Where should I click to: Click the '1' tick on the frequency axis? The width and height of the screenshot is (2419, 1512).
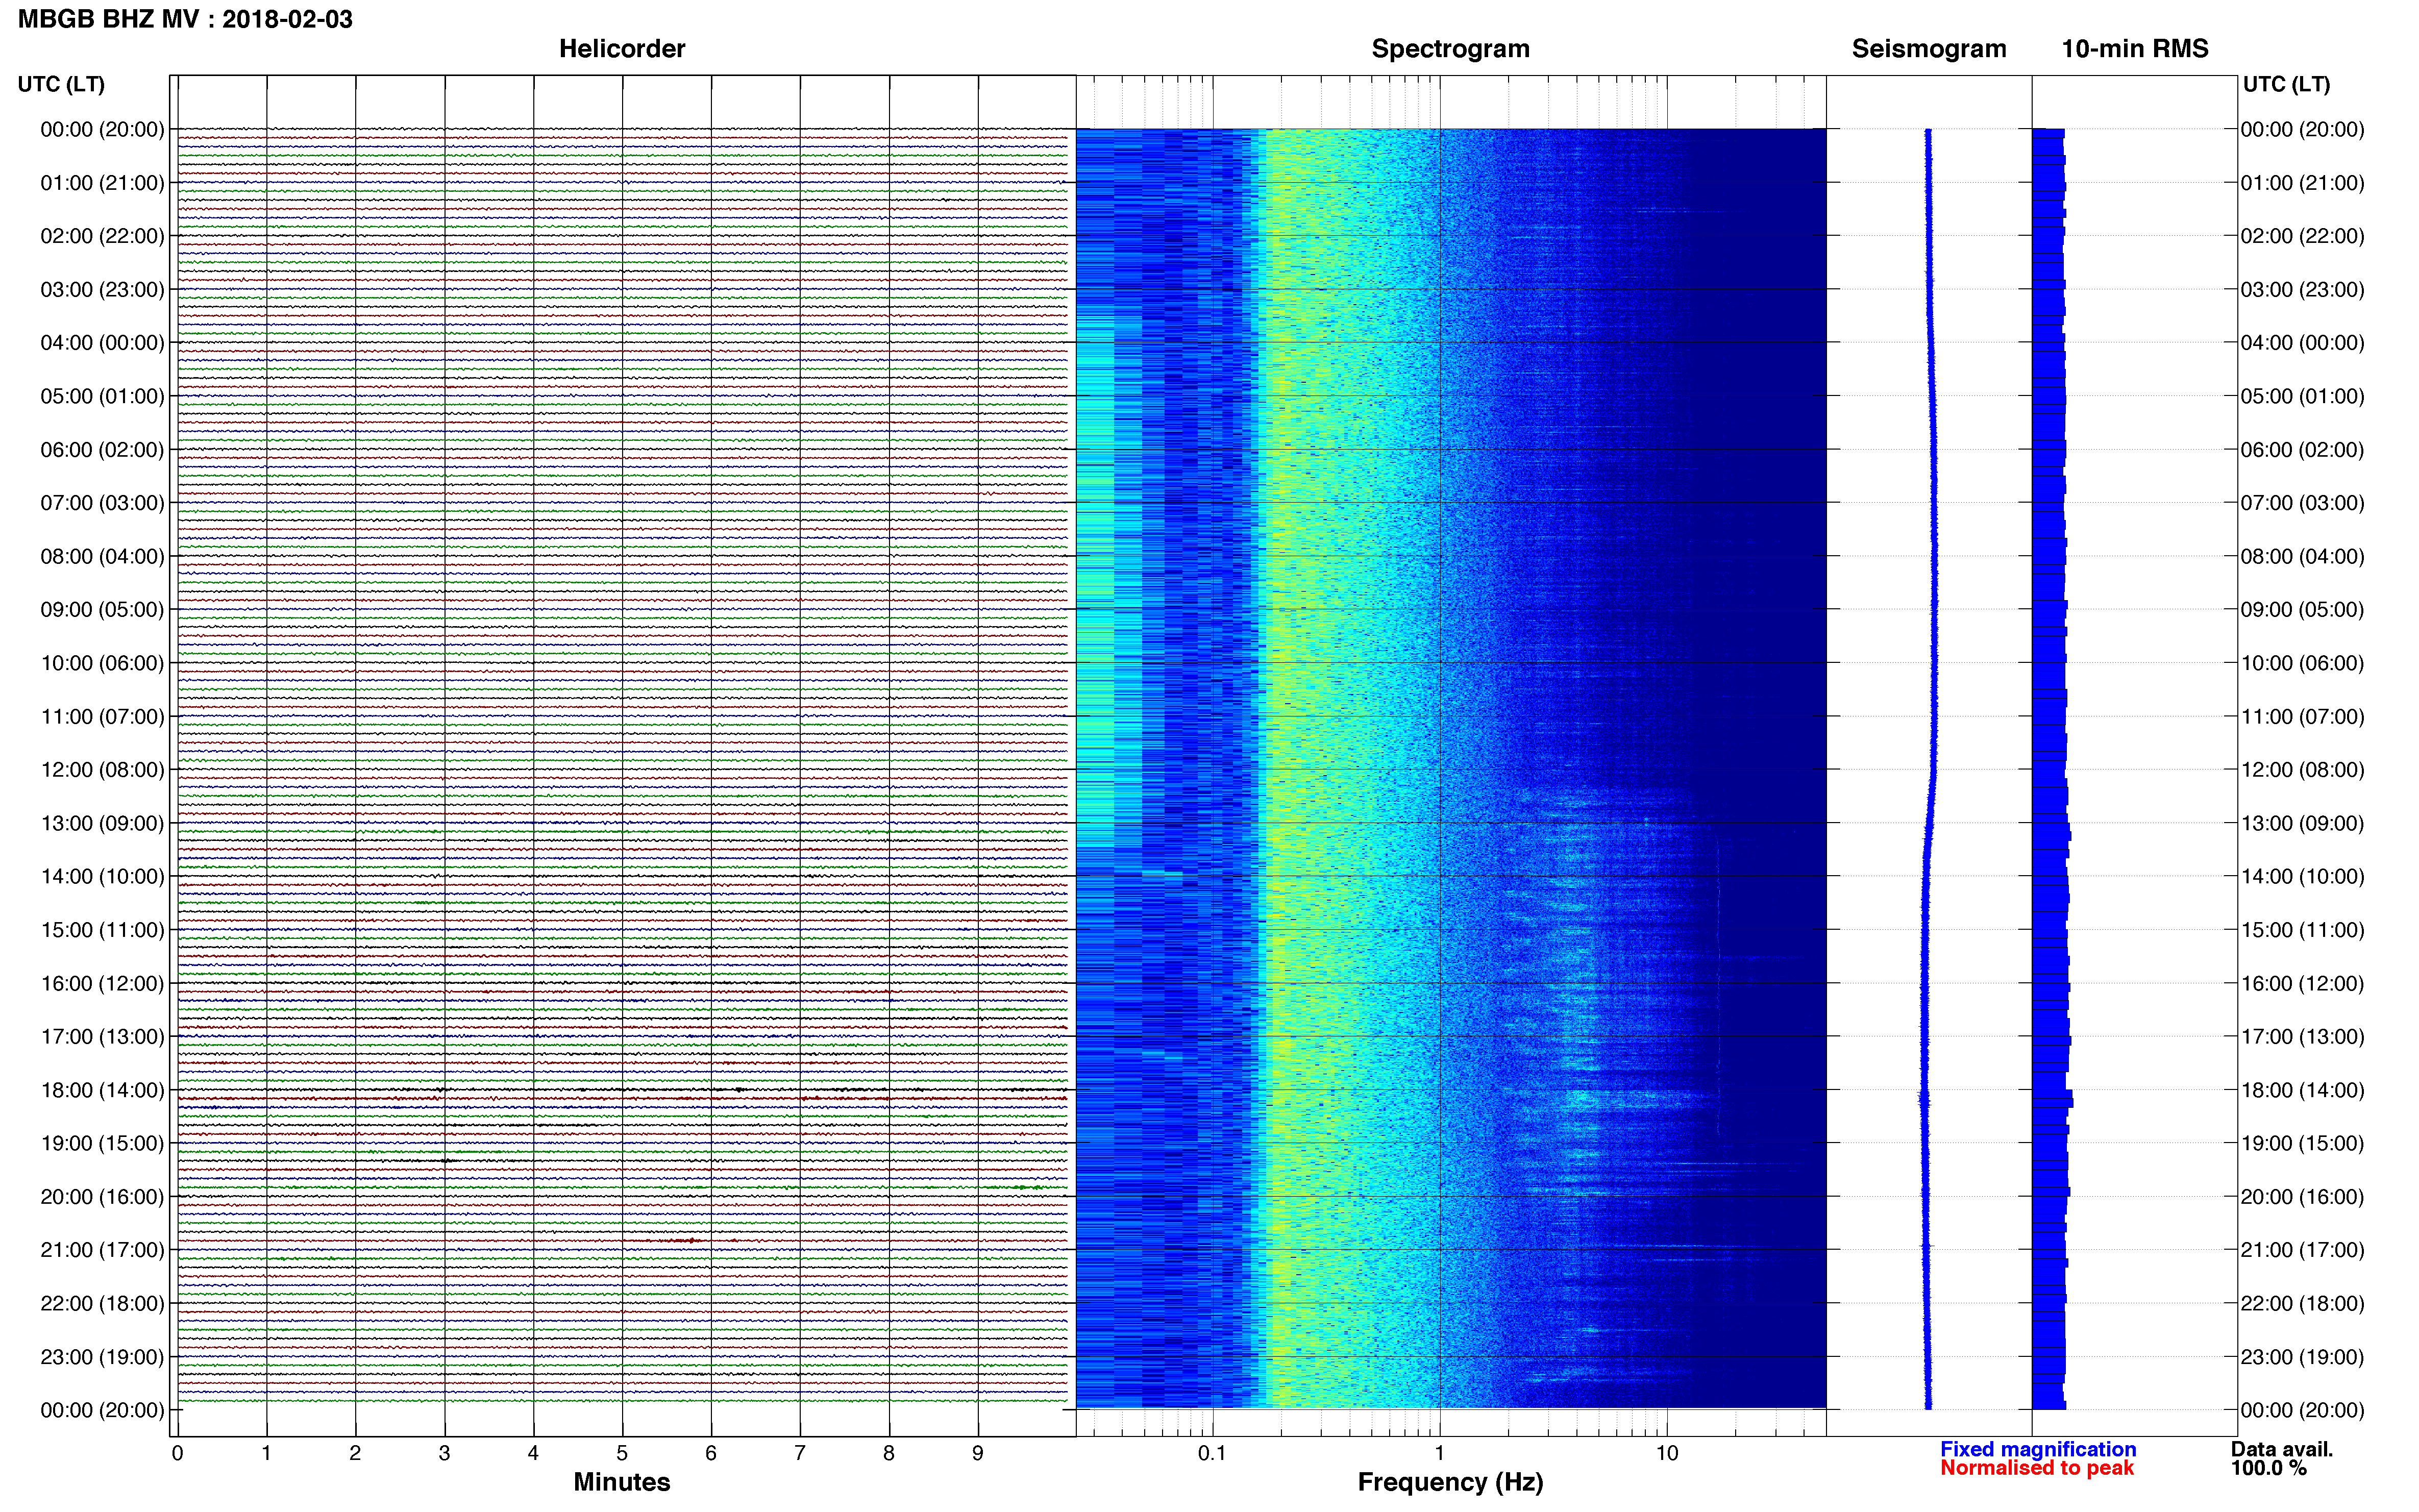1439,1453
